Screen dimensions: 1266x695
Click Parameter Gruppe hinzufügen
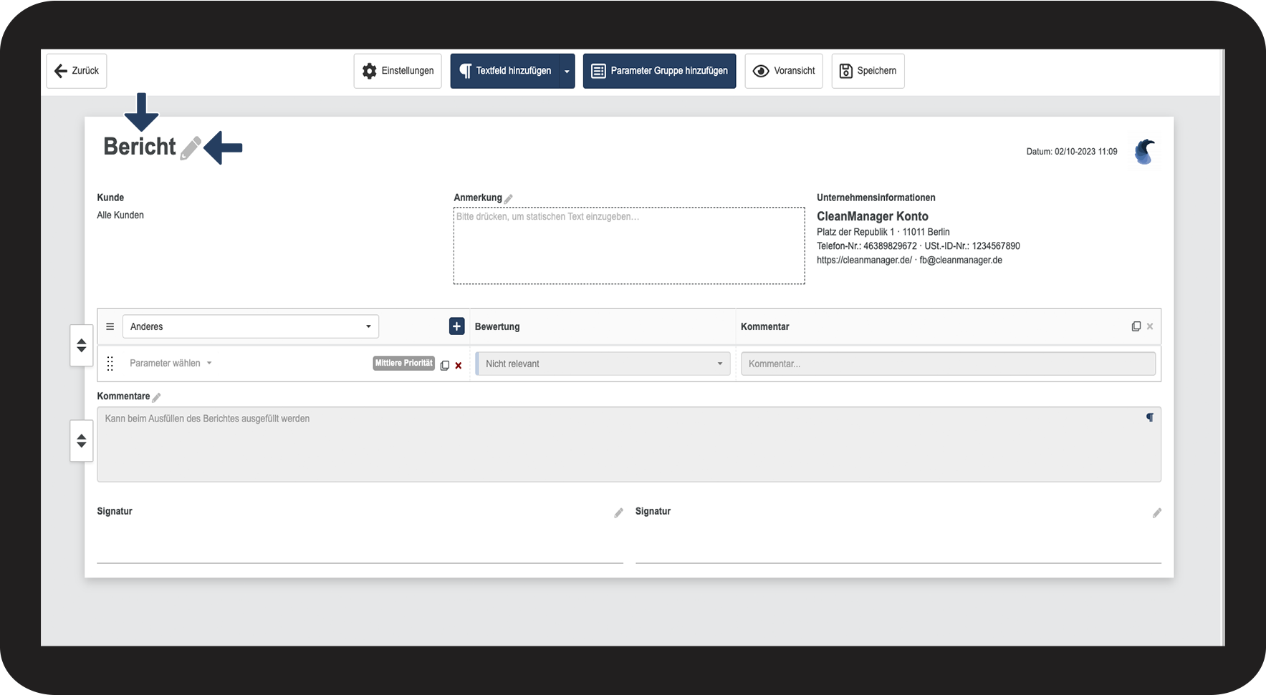pos(659,71)
